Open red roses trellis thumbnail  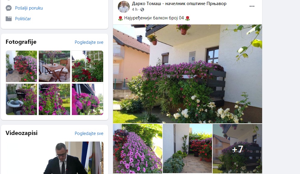point(87,66)
